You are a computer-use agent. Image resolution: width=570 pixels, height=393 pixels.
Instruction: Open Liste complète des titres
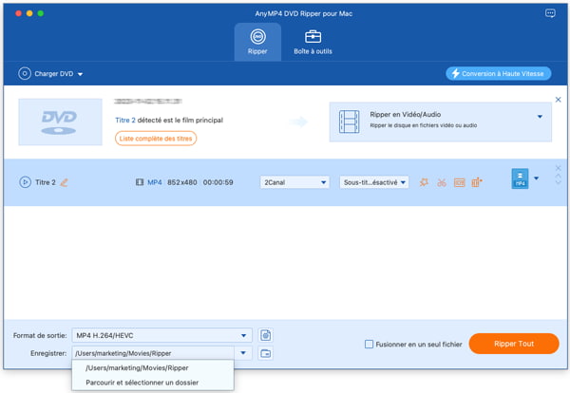pos(156,139)
